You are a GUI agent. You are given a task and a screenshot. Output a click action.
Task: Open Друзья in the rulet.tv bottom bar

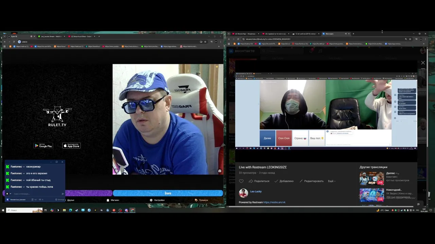click(70, 200)
